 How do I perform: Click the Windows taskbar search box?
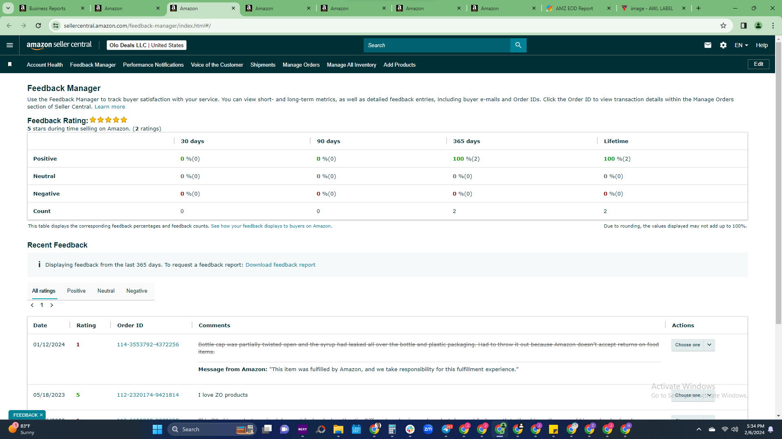tap(212, 429)
